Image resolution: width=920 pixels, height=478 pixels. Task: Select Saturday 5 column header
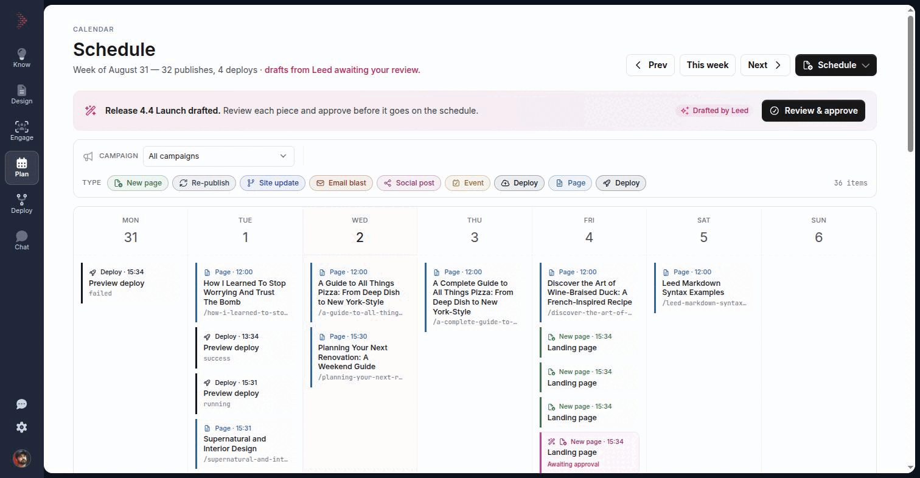[704, 231]
